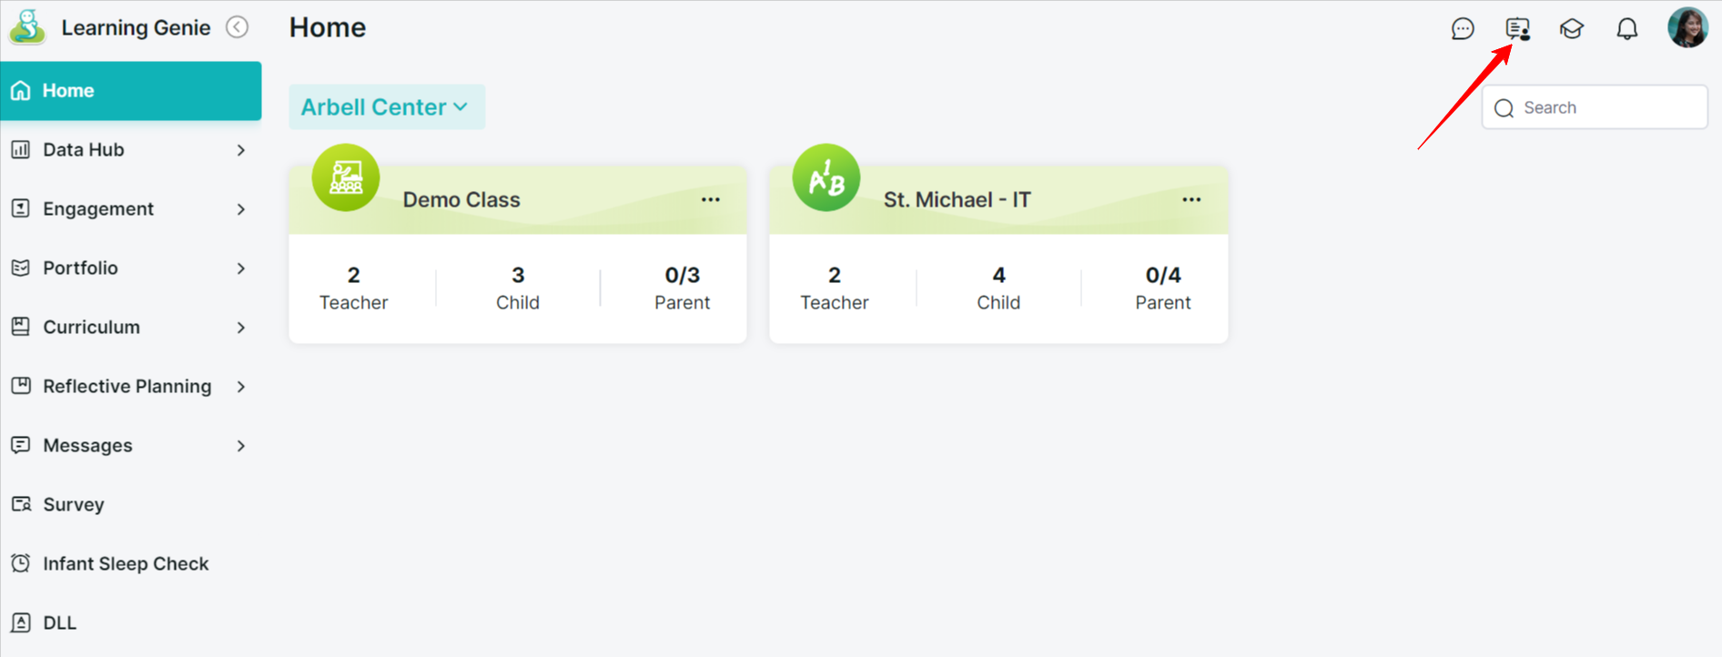
Task: Open the notifications bell
Action: (x=1627, y=28)
